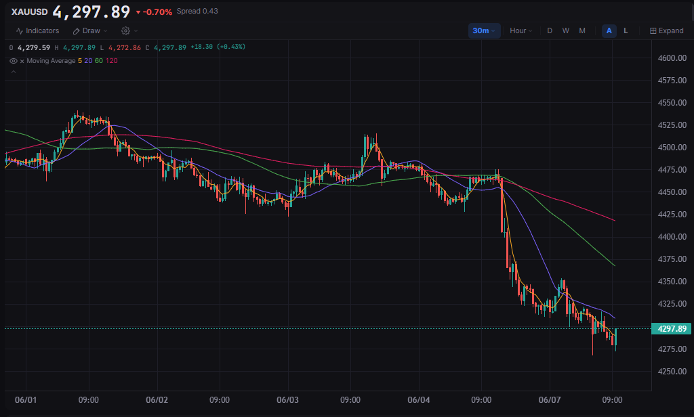Open the 30m timeframe dropdown
This screenshot has width=694, height=417.
(484, 31)
